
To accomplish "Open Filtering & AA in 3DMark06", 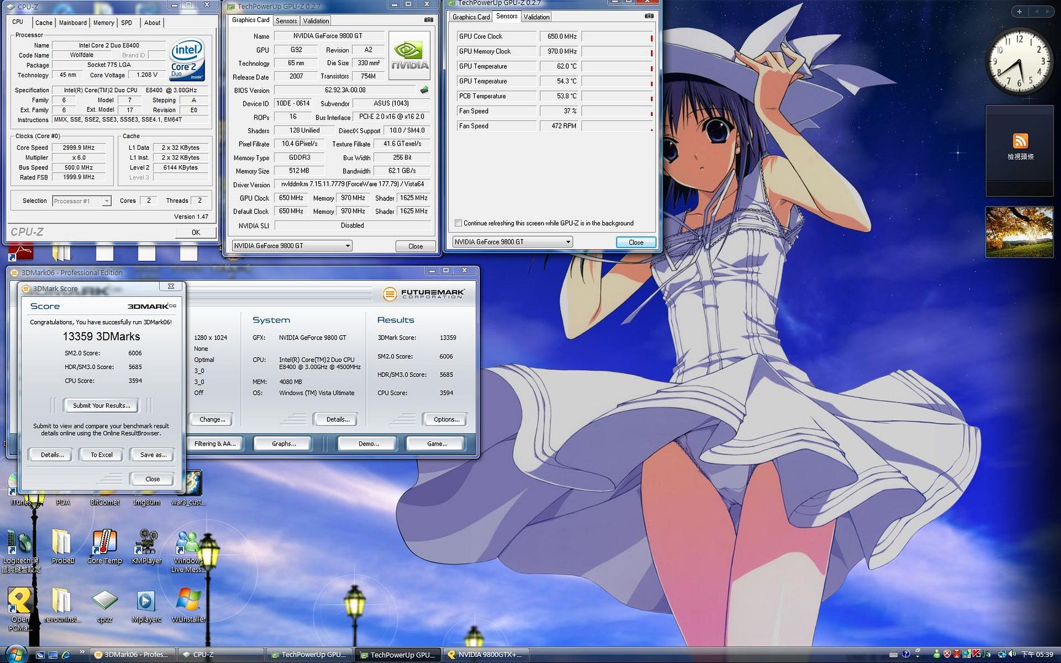I will [x=214, y=443].
